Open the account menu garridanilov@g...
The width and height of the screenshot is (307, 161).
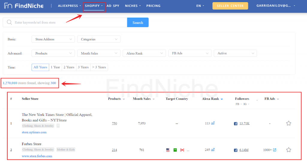pos(276,6)
